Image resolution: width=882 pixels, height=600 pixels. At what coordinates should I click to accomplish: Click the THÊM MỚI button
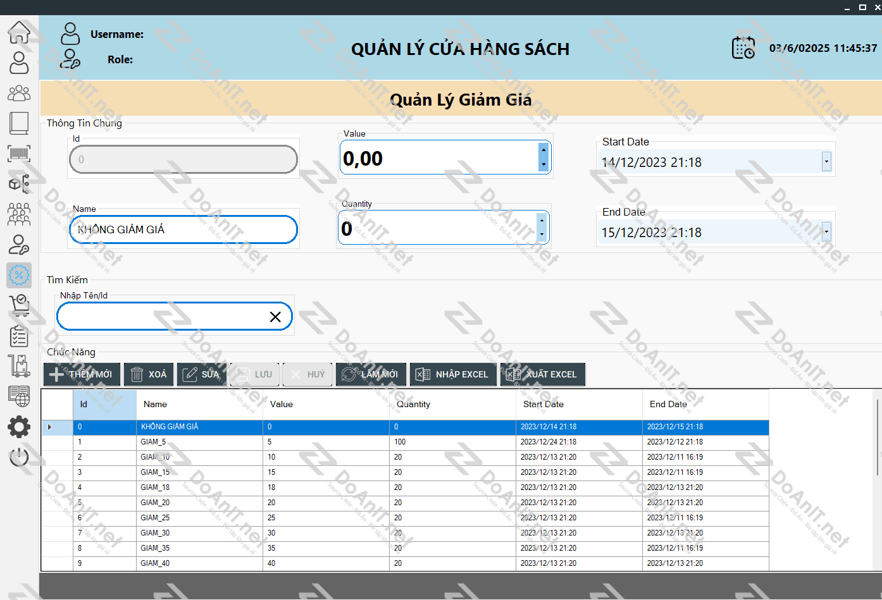(82, 374)
